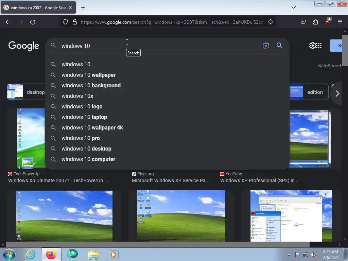Image resolution: width=348 pixels, height=261 pixels.
Task: Open TechPowerUp Windows Xp Ultimate 2007 result
Action: [58, 181]
